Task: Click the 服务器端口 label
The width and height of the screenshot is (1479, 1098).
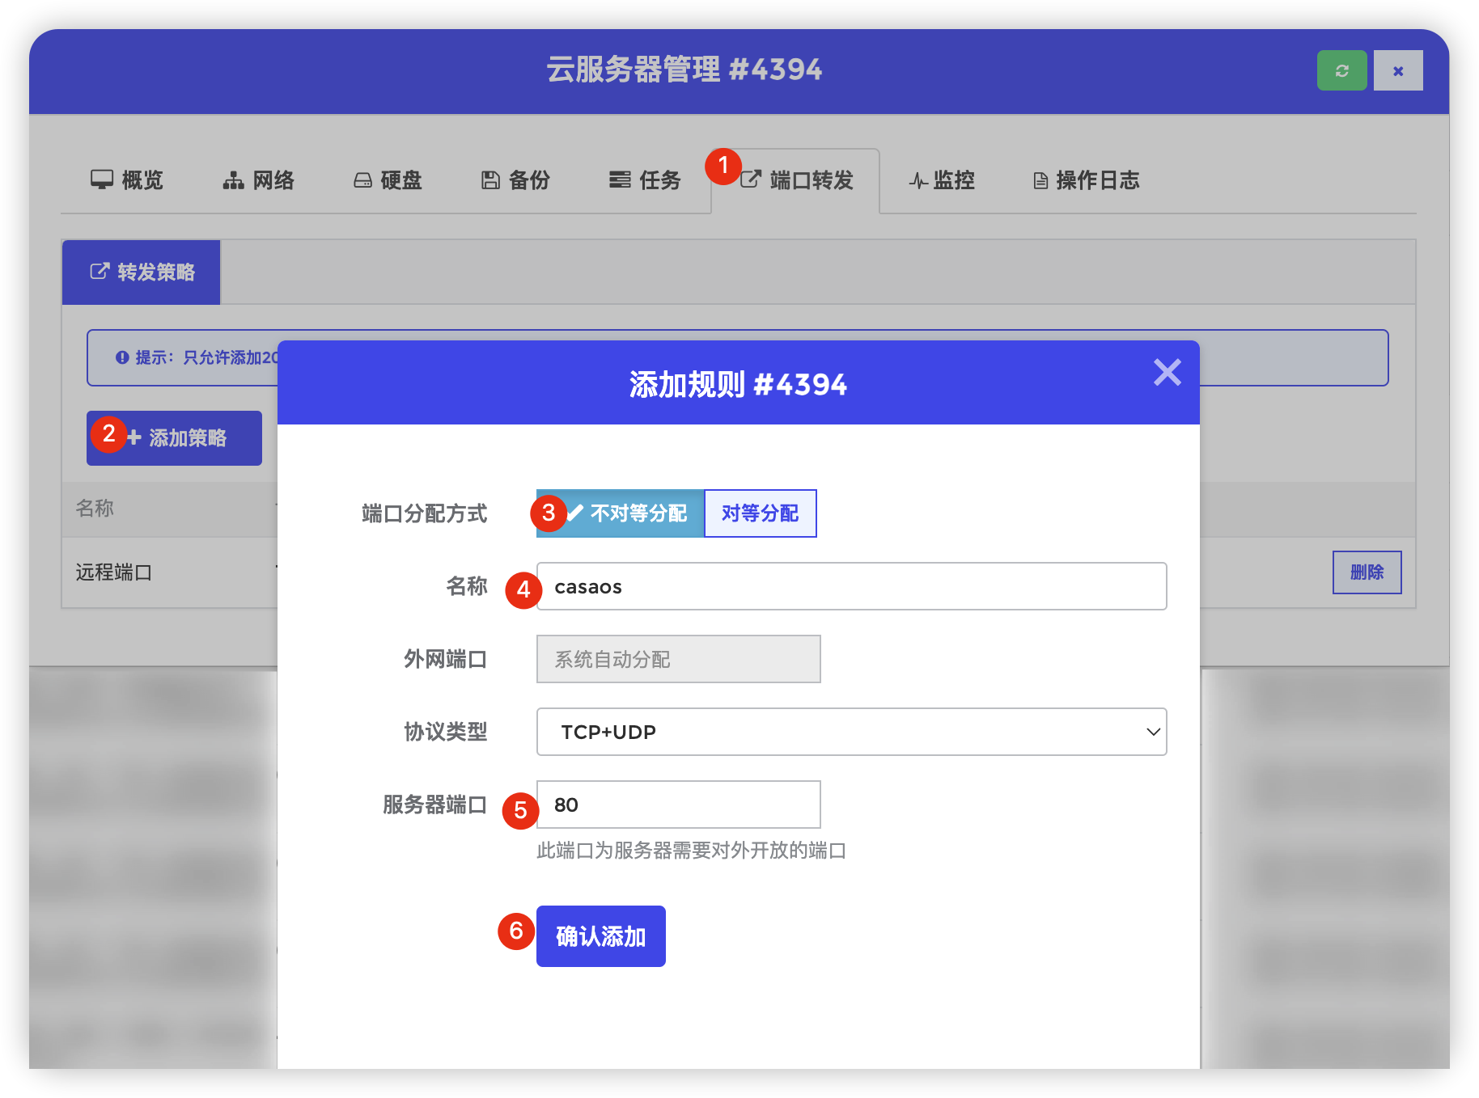Action: pyautogui.click(x=434, y=804)
